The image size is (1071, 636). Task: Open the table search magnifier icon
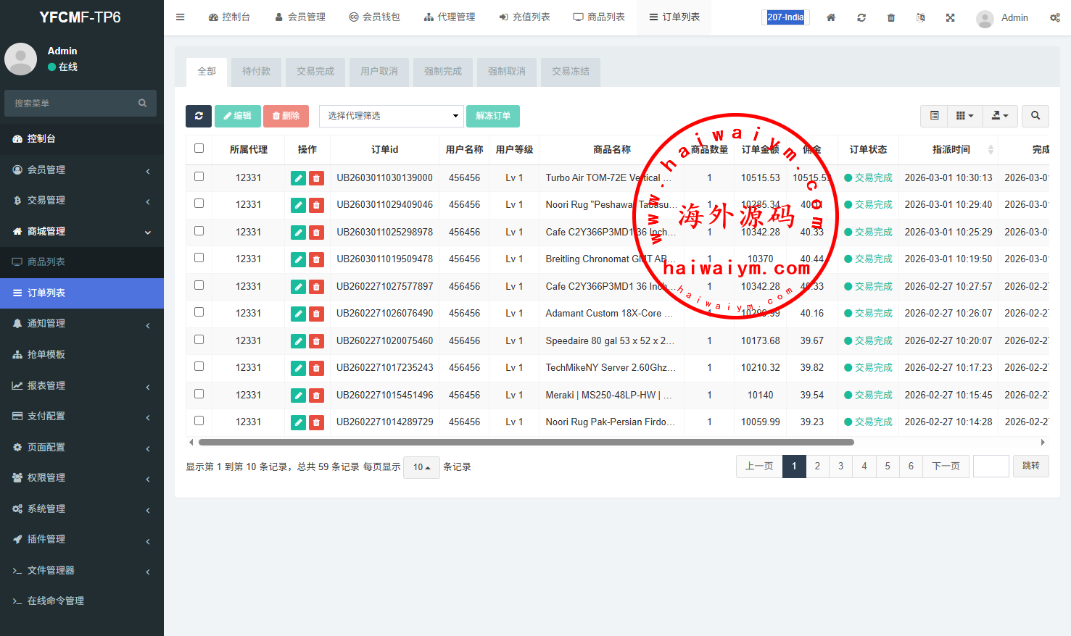pos(1035,116)
